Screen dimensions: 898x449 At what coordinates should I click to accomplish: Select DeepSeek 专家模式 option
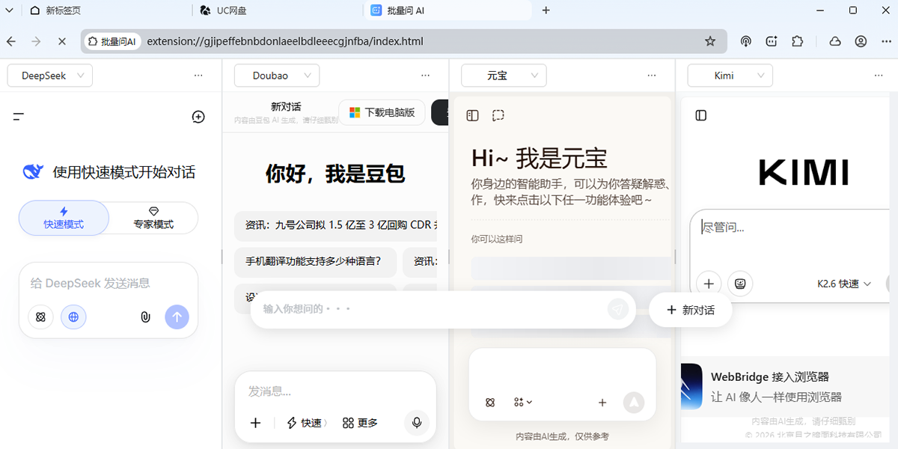tap(153, 218)
